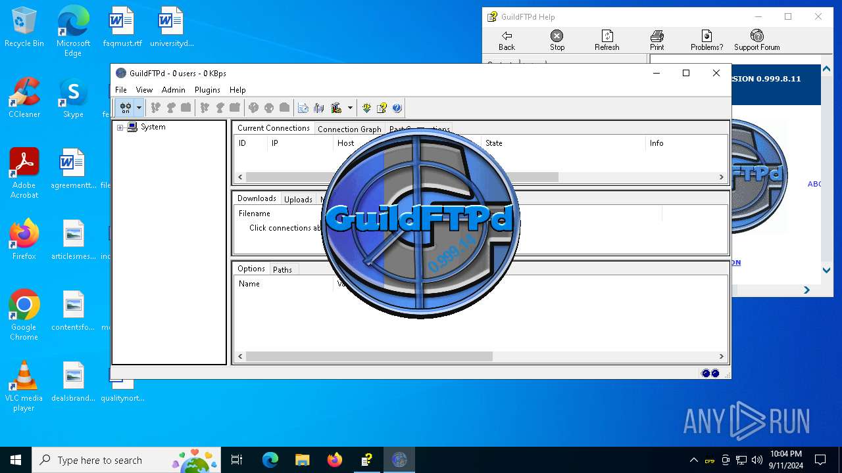Click Stop in GuildFTPd Help window
Screen dimensions: 842x473
(x=557, y=40)
